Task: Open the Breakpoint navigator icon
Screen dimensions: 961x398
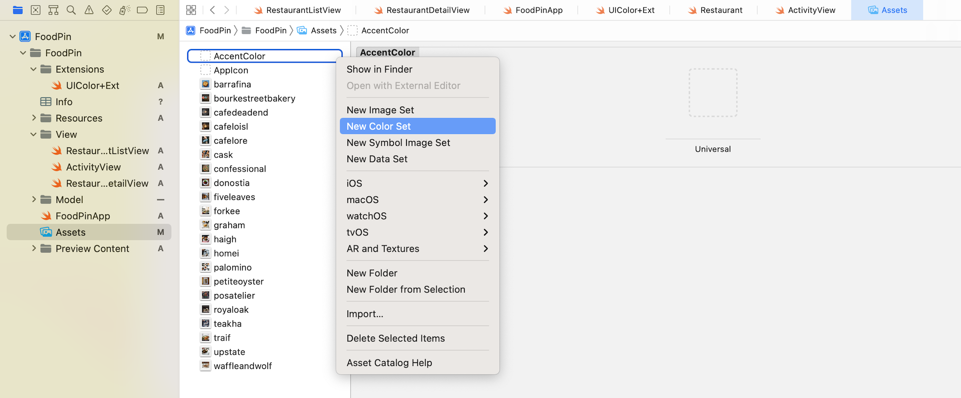Action: (x=142, y=10)
